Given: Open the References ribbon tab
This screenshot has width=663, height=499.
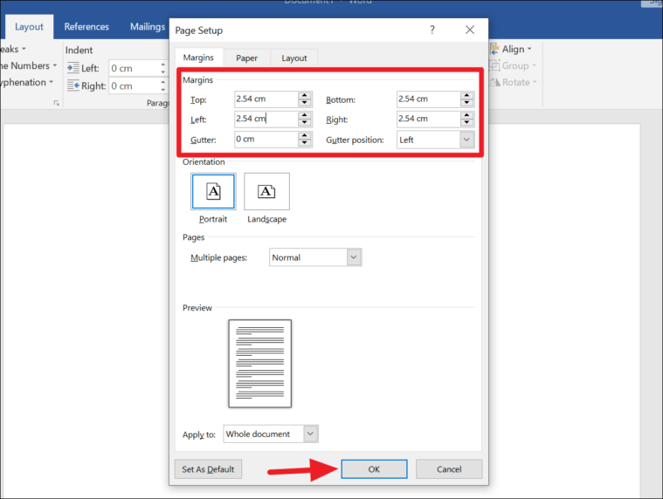Looking at the screenshot, I should [x=86, y=26].
